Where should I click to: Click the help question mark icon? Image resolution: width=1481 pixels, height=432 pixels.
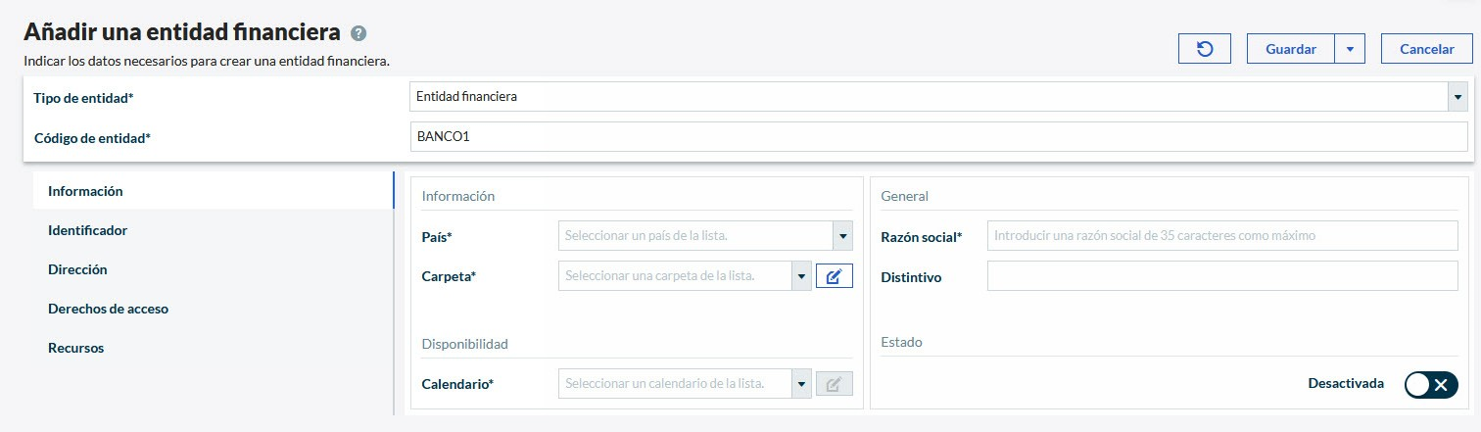pos(358,33)
